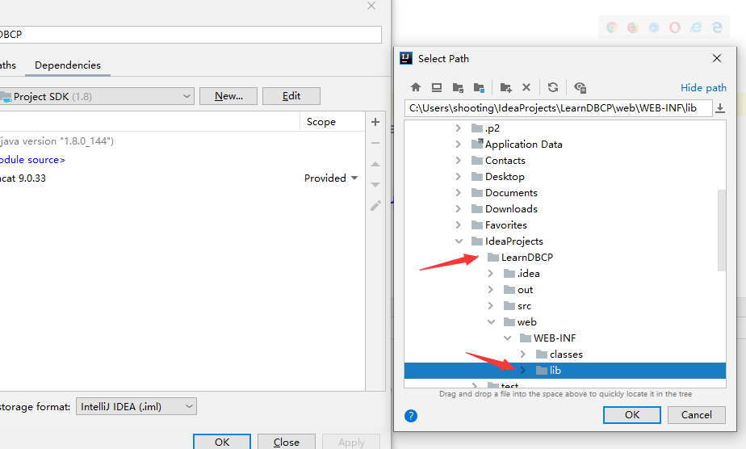Click the Hide path link
746x449 pixels.
(x=703, y=87)
